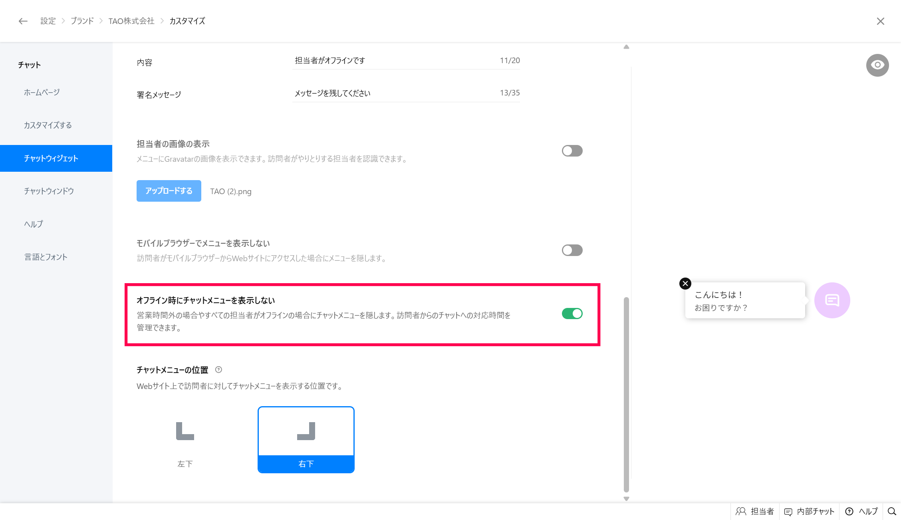Click the help question mark beside チャットメニューの位置

[x=218, y=370]
